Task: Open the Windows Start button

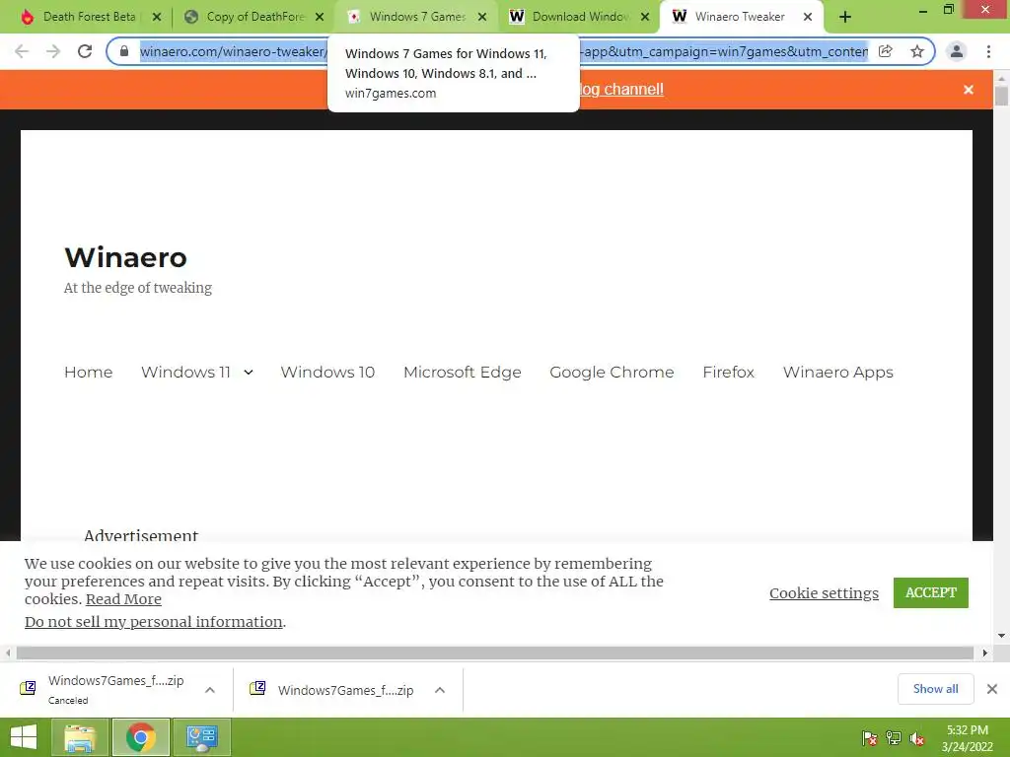Action: click(x=24, y=737)
